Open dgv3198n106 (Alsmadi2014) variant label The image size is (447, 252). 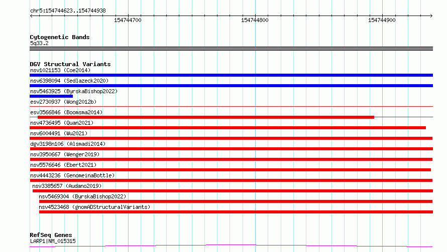[68, 144]
